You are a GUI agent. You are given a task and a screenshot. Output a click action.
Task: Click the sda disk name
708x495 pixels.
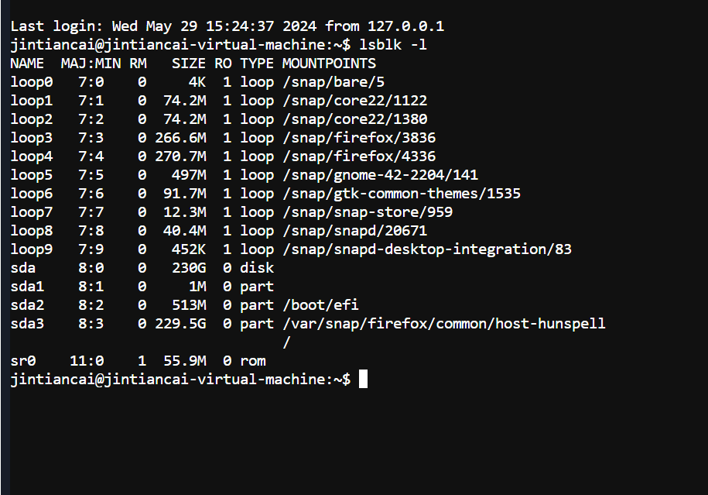point(23,267)
